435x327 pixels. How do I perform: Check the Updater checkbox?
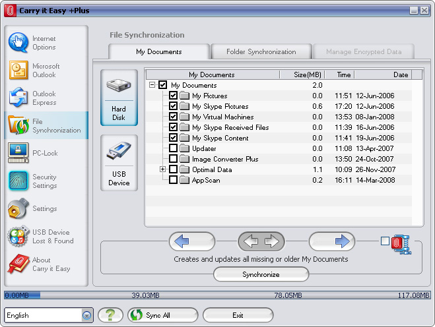point(173,148)
